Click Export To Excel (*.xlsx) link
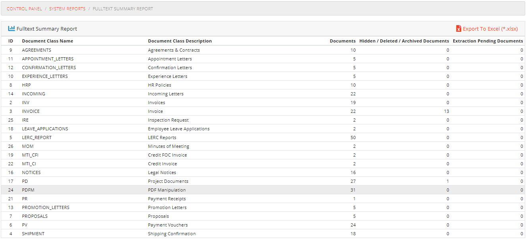526x244 pixels. [x=490, y=29]
